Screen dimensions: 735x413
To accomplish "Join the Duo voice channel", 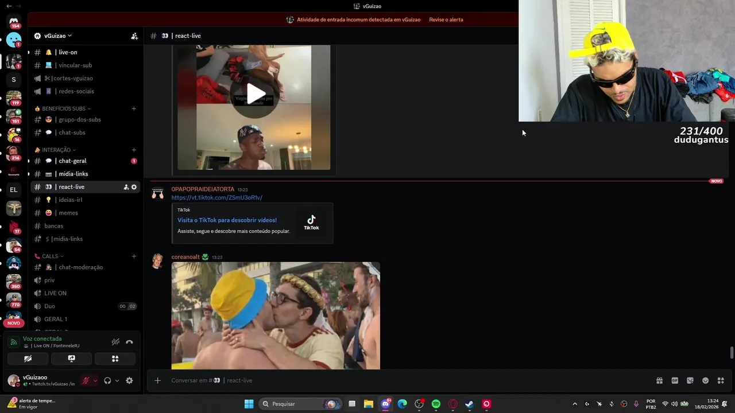I will [x=85, y=306].
